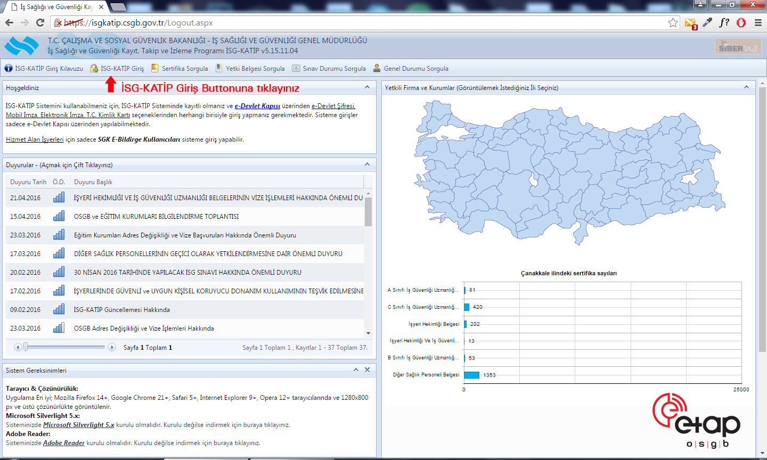This screenshot has width=767, height=460.
Task: Bookmark this page with the star icon
Action: [673, 22]
